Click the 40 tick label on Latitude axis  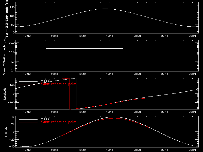(13, 117)
